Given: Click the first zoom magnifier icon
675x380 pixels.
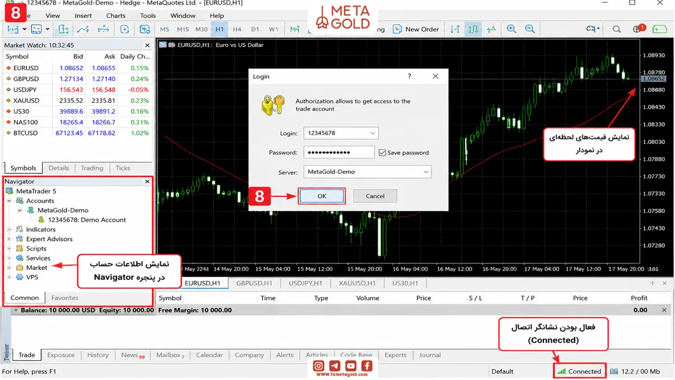Looking at the screenshot, I should point(511,29).
